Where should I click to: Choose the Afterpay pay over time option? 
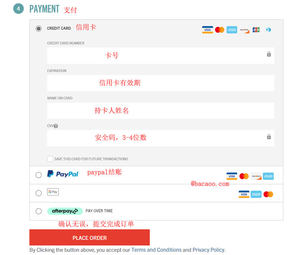[39, 211]
